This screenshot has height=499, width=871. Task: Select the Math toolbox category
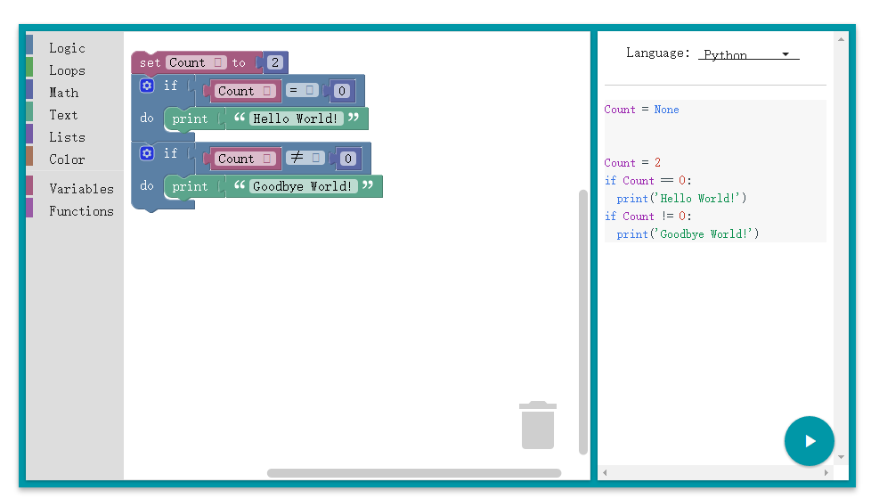click(63, 93)
